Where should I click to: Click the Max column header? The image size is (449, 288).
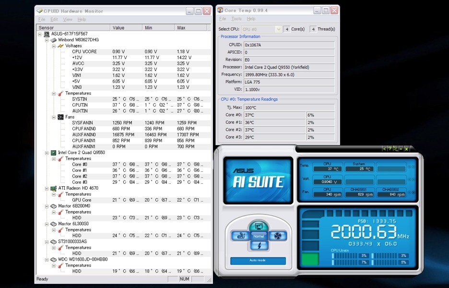pyautogui.click(x=190, y=28)
